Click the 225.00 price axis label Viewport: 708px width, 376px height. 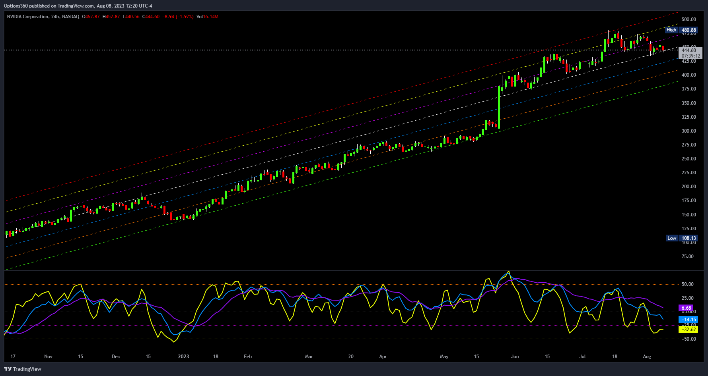[689, 172]
